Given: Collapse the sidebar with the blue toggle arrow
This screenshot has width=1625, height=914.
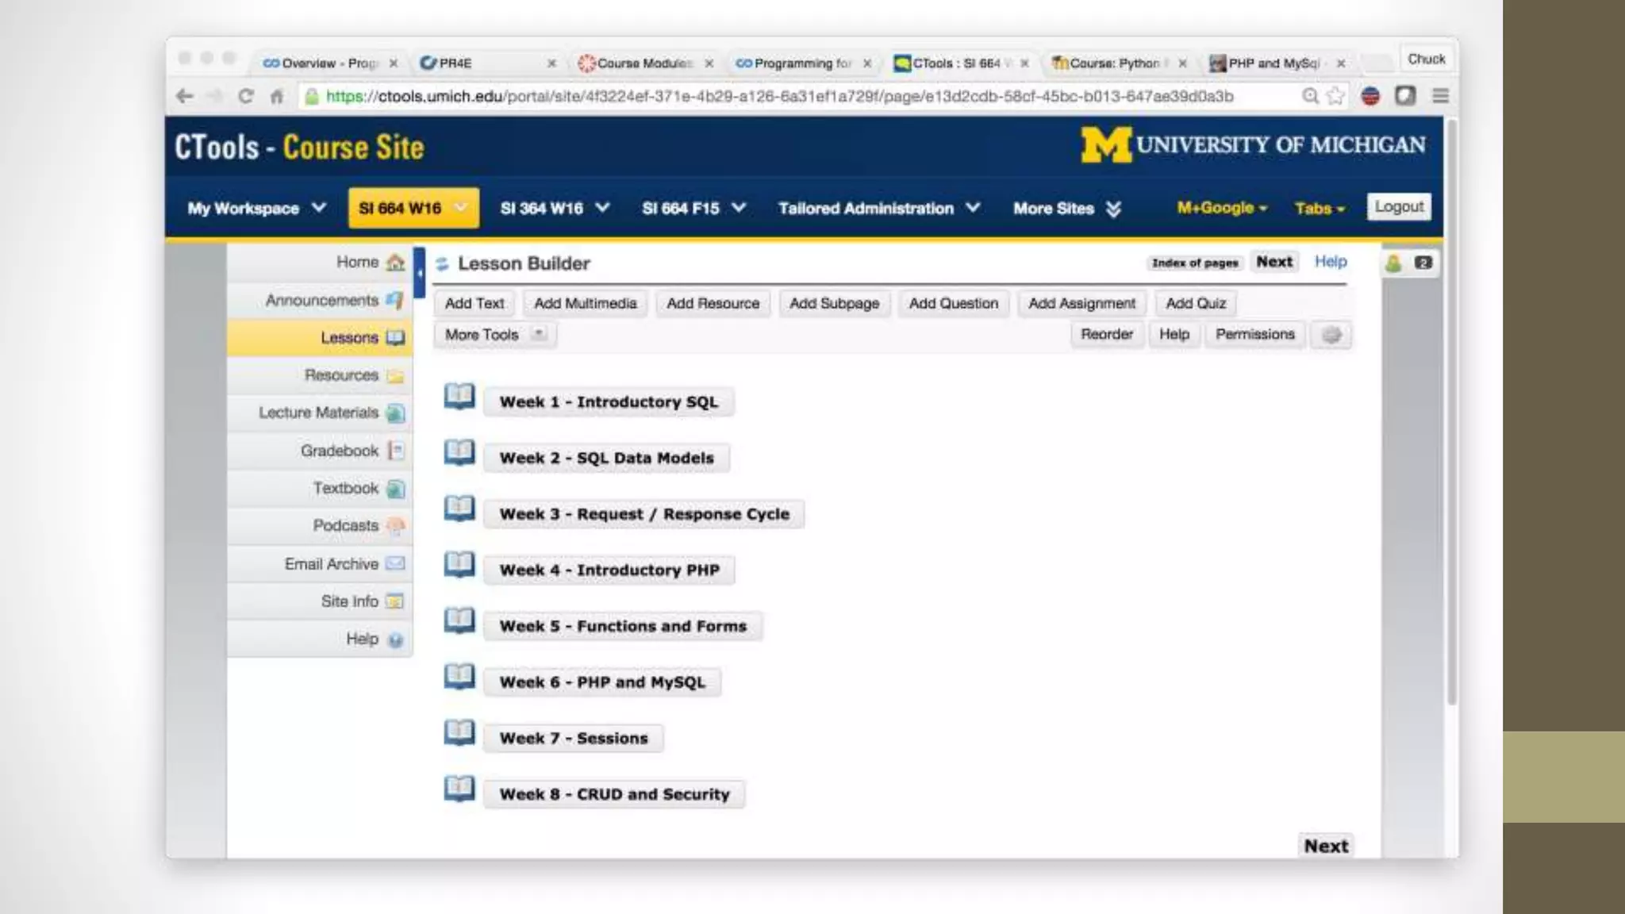Looking at the screenshot, I should [x=419, y=273].
